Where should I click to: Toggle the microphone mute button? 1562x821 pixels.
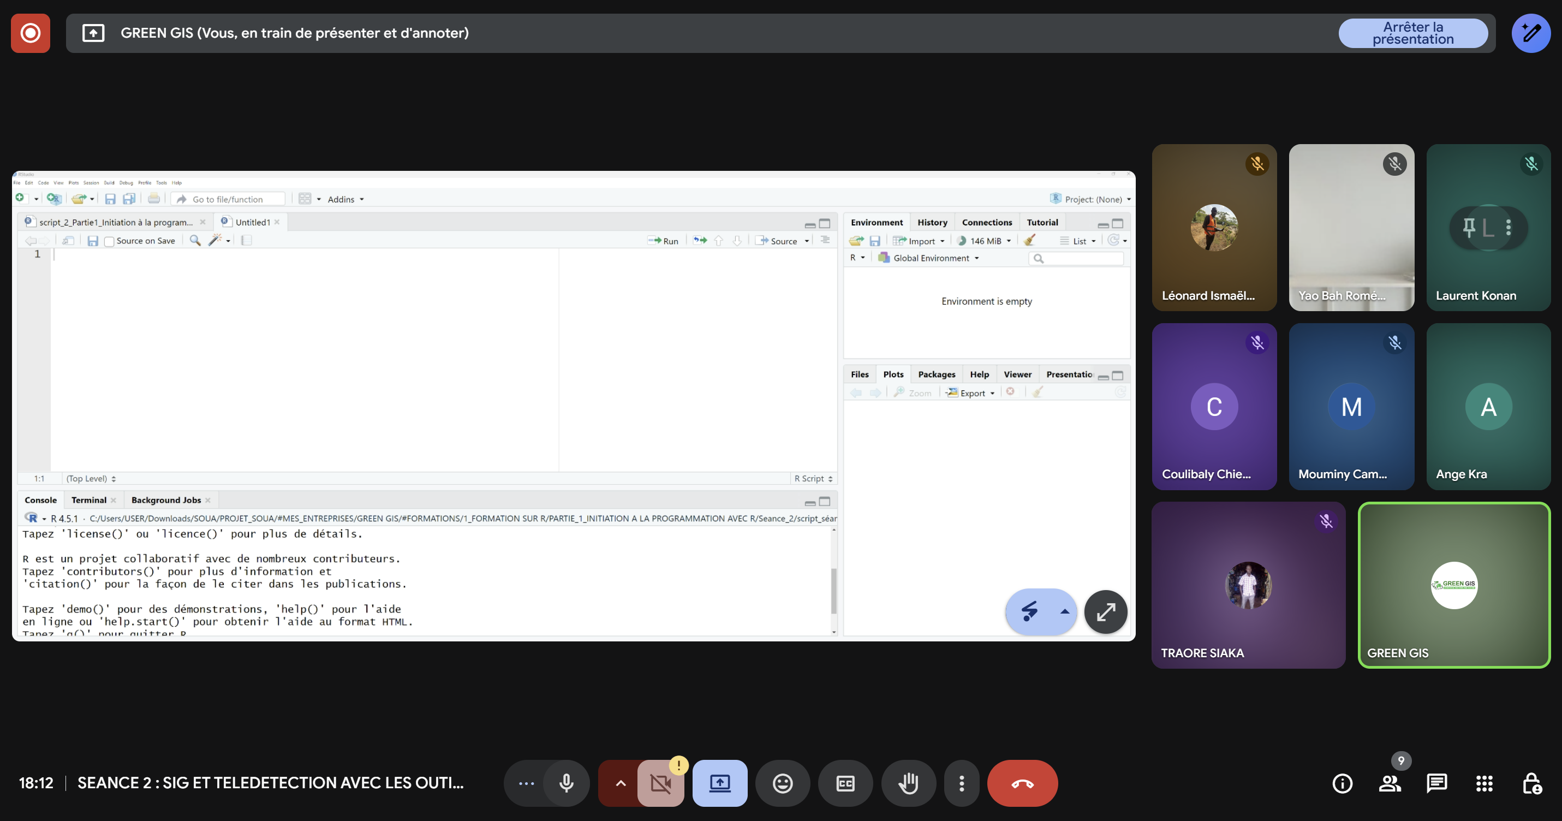click(x=567, y=783)
